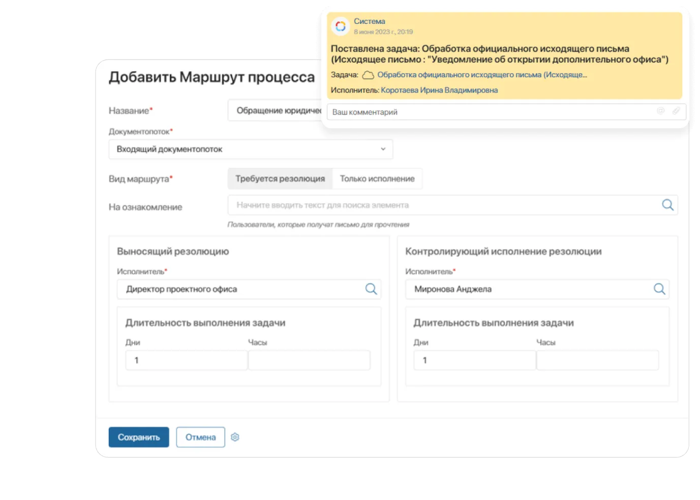Open Коротаева Ирина Владимировна profile link
Image resolution: width=700 pixels, height=500 pixels.
pyautogui.click(x=439, y=91)
